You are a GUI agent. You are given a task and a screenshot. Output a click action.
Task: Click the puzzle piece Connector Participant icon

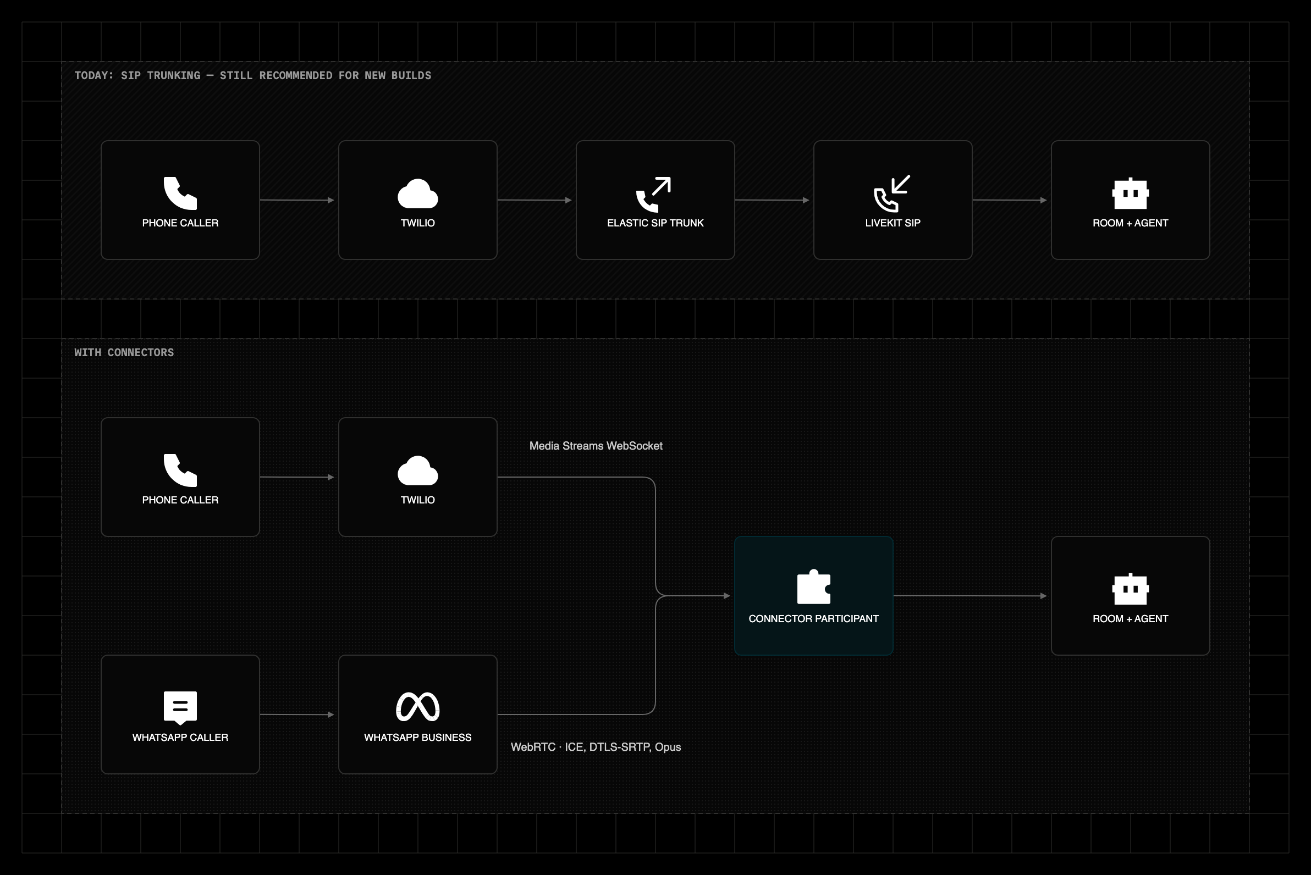tap(813, 586)
